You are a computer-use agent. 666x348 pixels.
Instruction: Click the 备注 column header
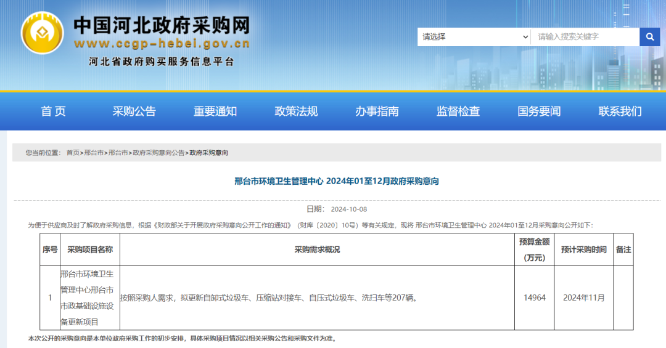[623, 249]
